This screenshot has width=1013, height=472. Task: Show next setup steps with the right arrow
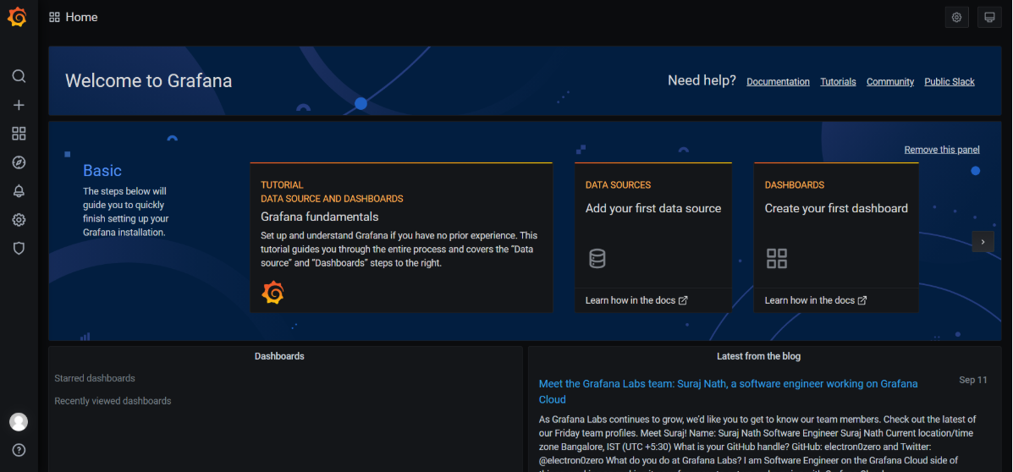(x=983, y=241)
